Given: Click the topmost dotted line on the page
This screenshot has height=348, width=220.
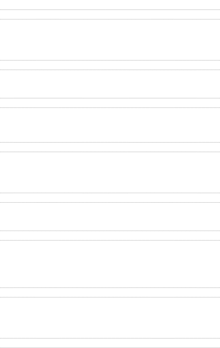Looking at the screenshot, I should 110,10.
